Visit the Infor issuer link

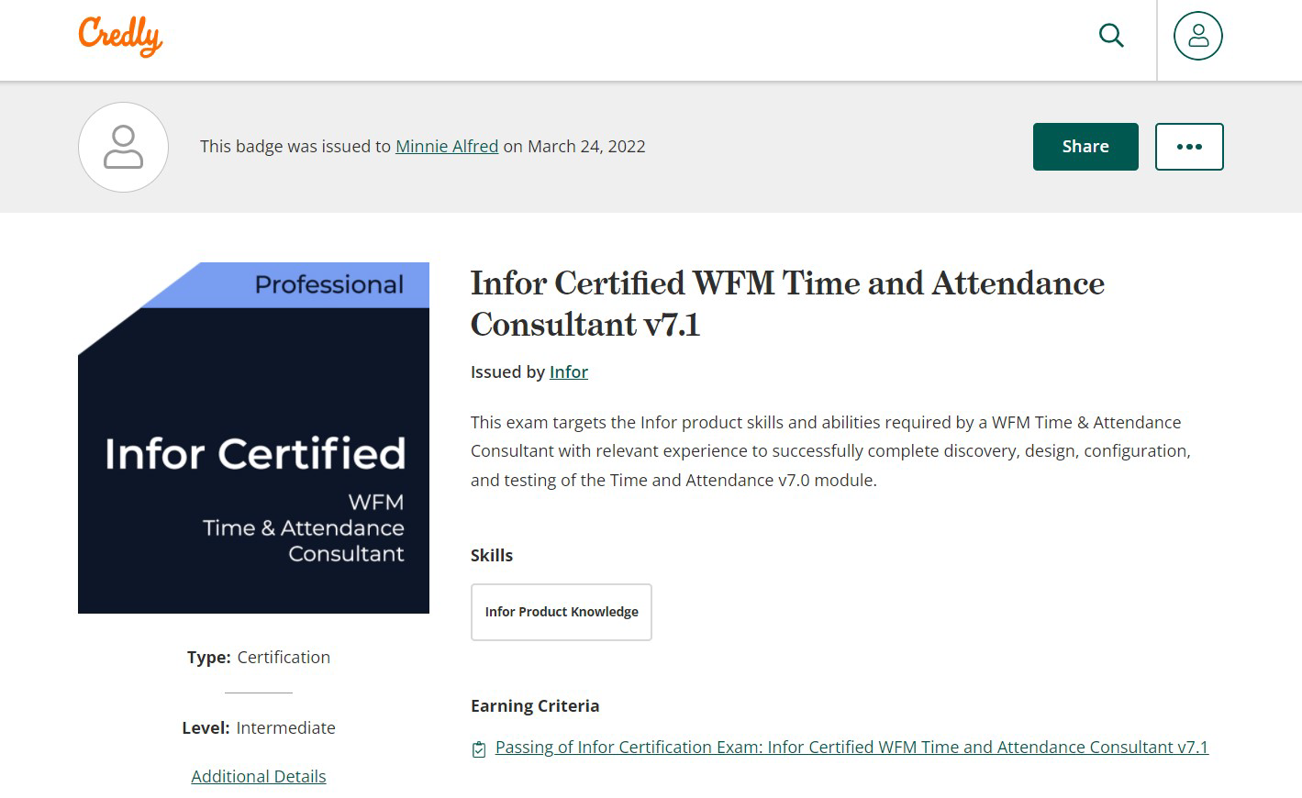pyautogui.click(x=568, y=371)
